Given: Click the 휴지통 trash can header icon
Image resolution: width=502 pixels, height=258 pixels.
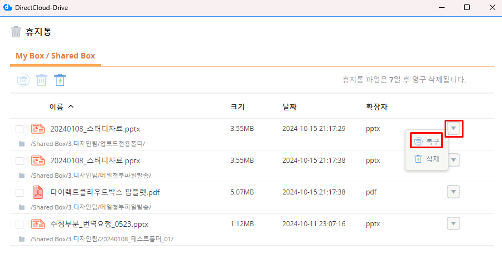Looking at the screenshot, I should pos(16,32).
